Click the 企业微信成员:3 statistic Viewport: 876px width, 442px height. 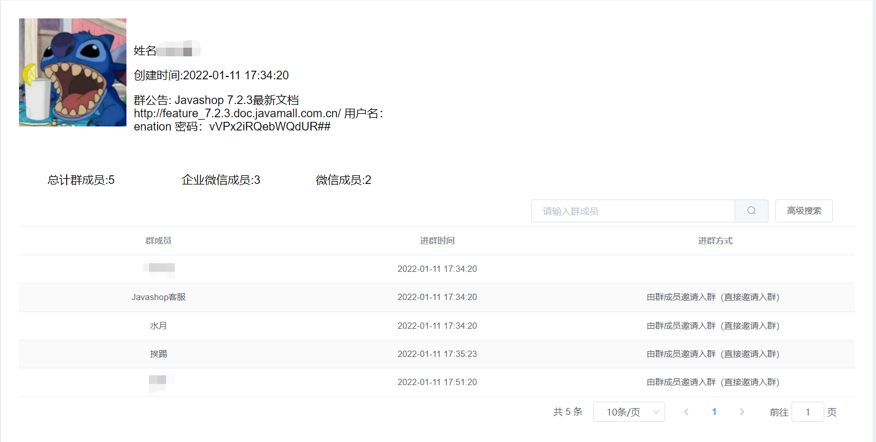[221, 180]
